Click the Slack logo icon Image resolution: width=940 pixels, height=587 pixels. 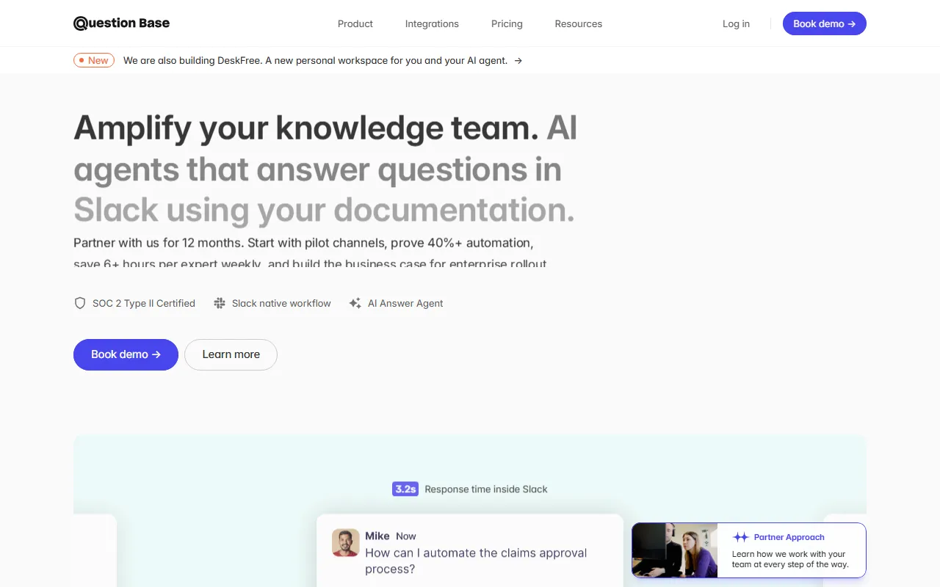tap(220, 303)
